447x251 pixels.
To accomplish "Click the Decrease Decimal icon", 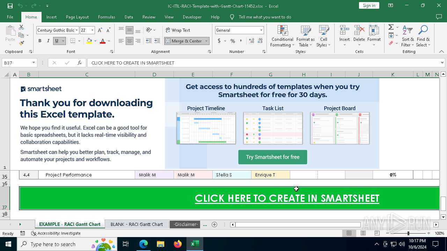I will [260, 41].
